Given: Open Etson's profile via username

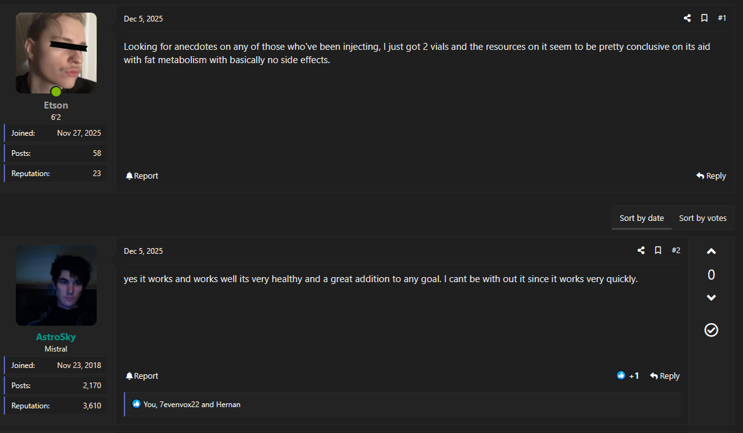Looking at the screenshot, I should tap(56, 105).
